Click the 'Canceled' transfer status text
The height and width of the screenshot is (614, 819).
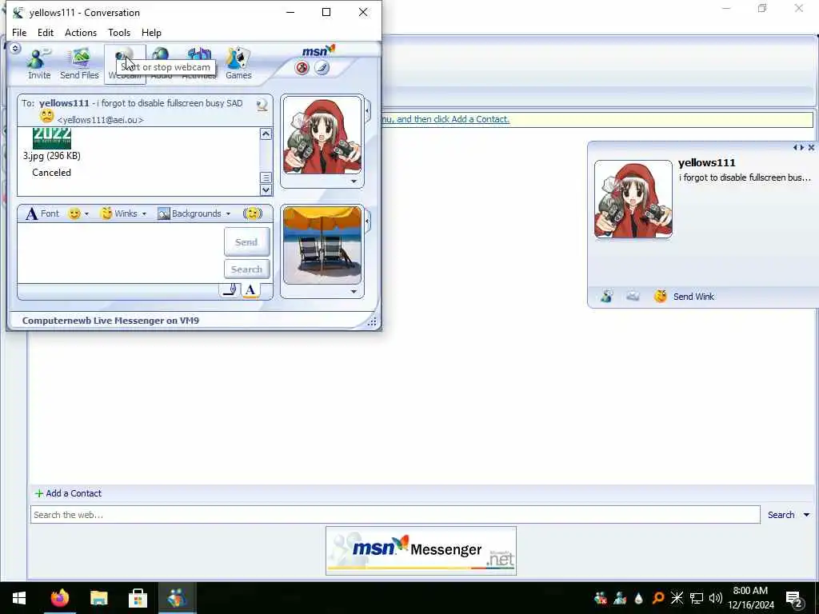coord(51,173)
